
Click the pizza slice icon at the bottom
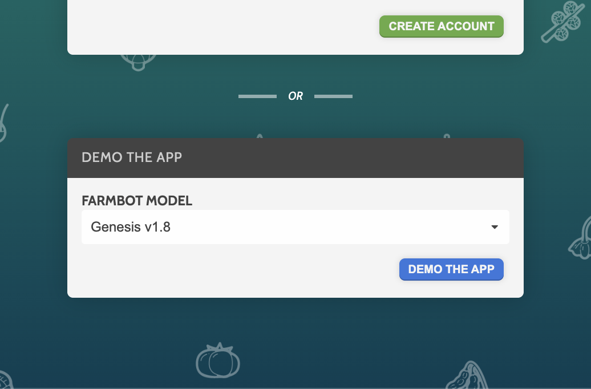click(x=466, y=376)
